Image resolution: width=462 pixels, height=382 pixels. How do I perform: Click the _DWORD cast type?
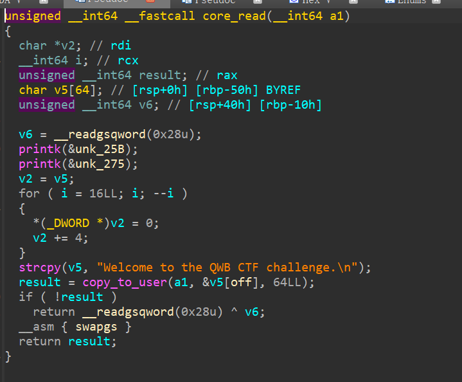pos(67,223)
